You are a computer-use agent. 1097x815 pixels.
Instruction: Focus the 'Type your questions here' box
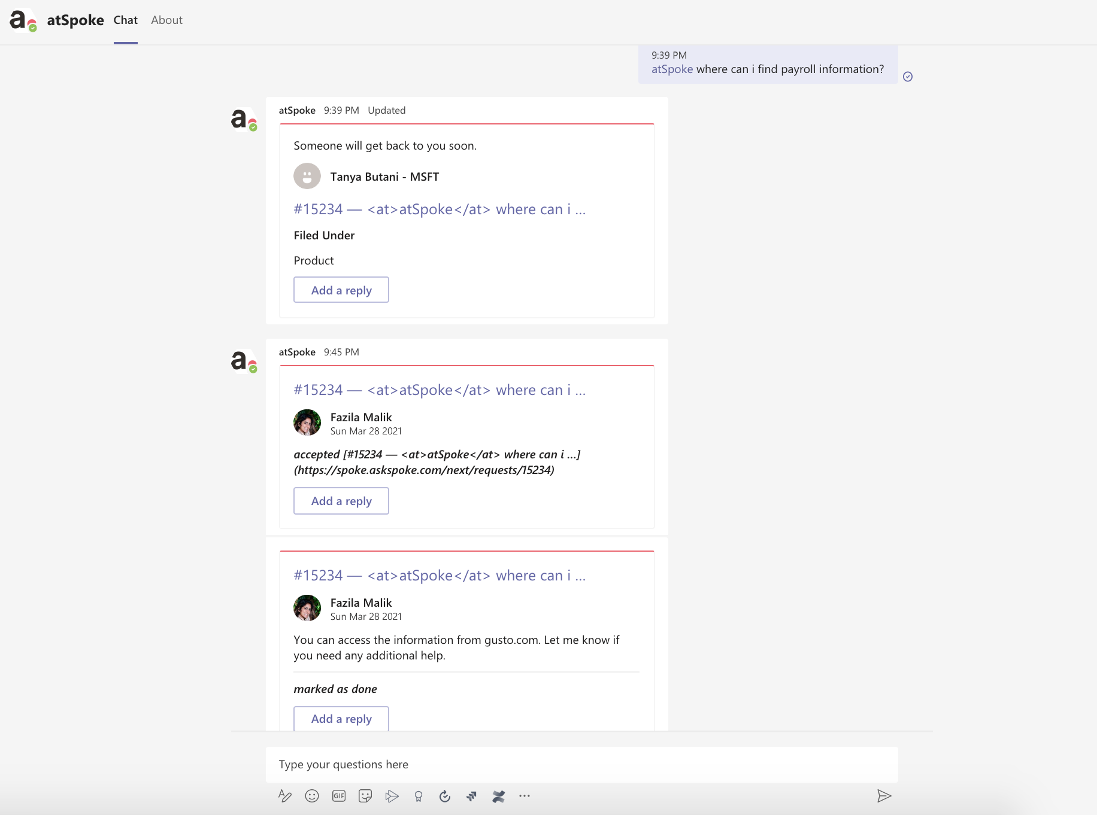tap(582, 764)
